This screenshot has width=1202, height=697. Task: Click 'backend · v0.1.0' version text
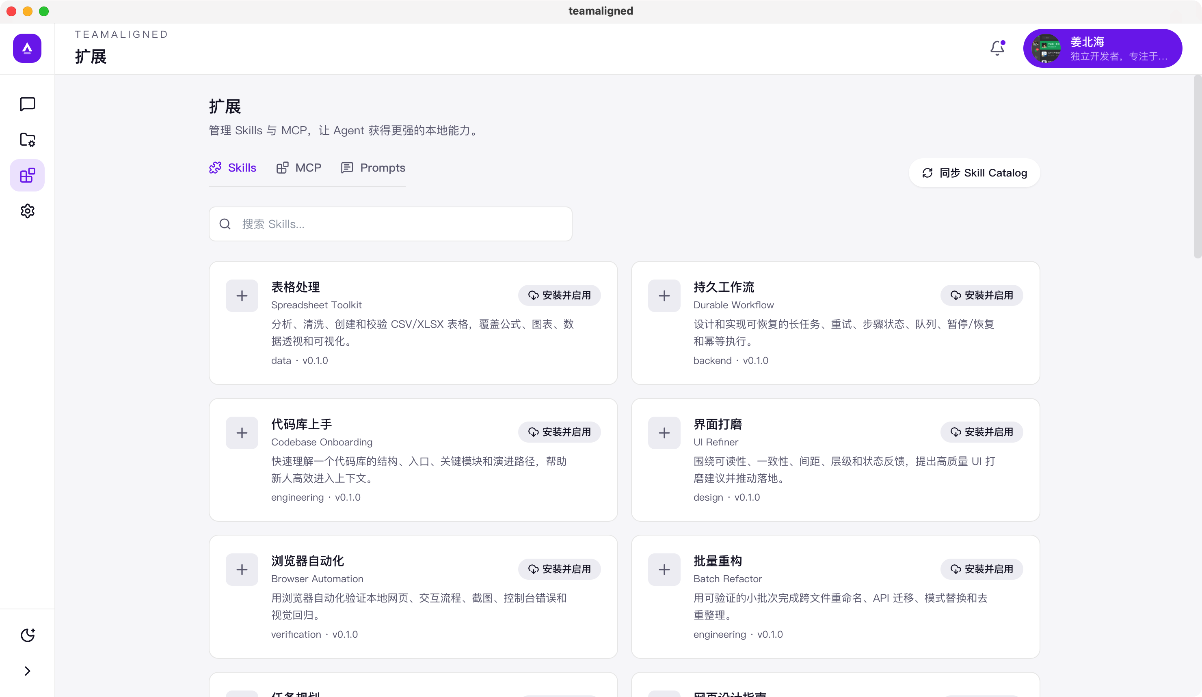click(x=731, y=361)
